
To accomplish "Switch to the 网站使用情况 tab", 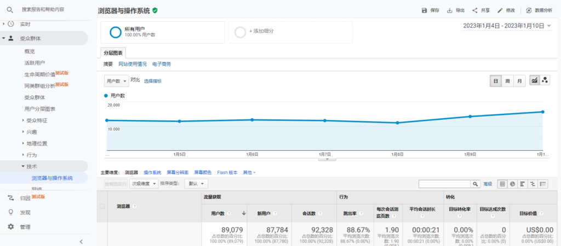I will (133, 65).
